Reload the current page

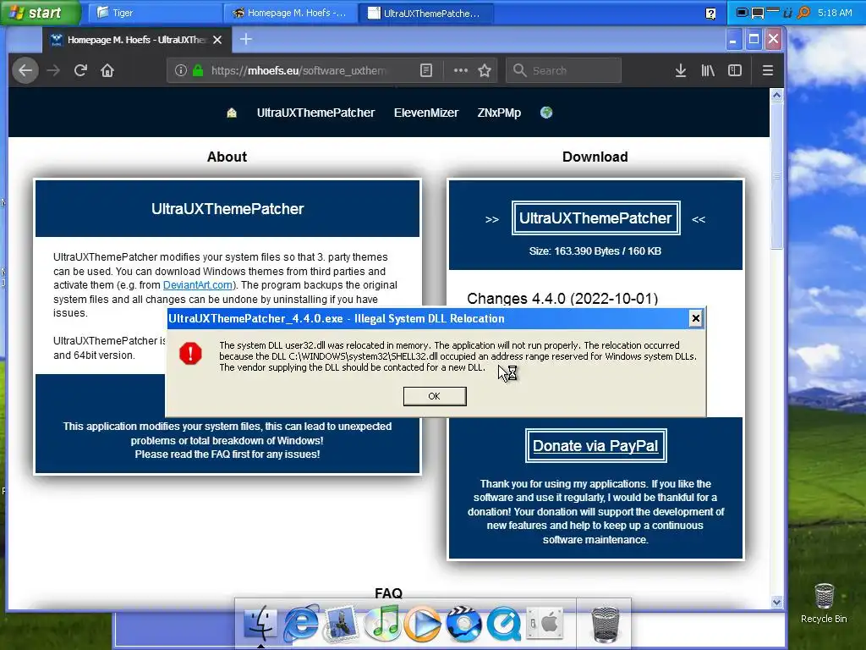[80, 70]
